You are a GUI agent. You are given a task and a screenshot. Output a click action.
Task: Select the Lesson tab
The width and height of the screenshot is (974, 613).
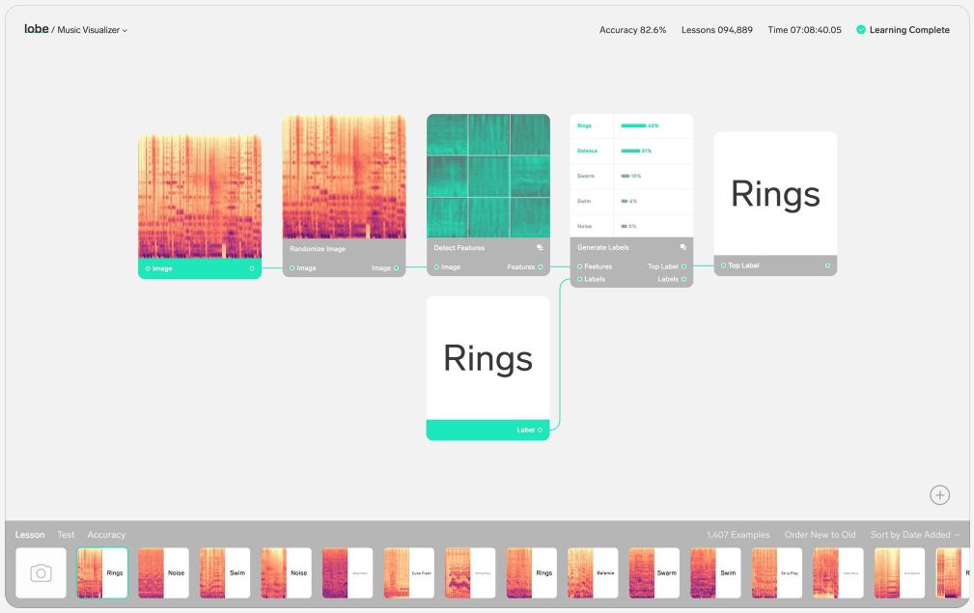tap(30, 535)
